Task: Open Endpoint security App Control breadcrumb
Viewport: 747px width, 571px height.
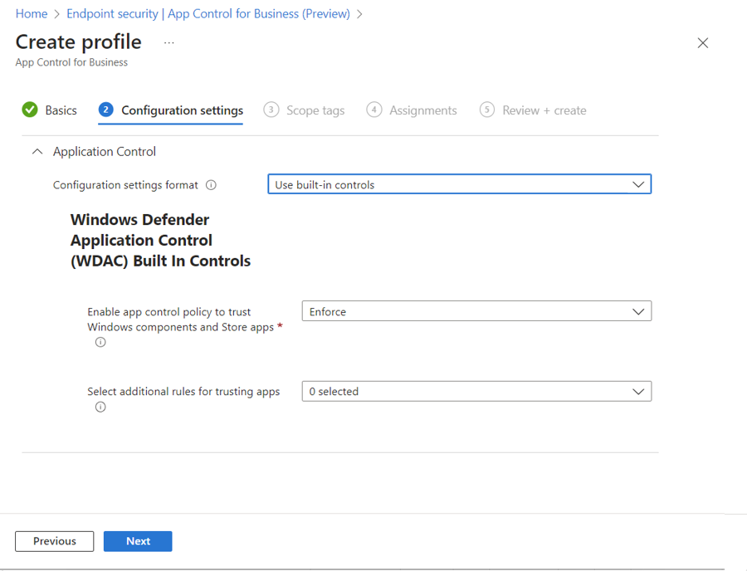Action: 207,14
